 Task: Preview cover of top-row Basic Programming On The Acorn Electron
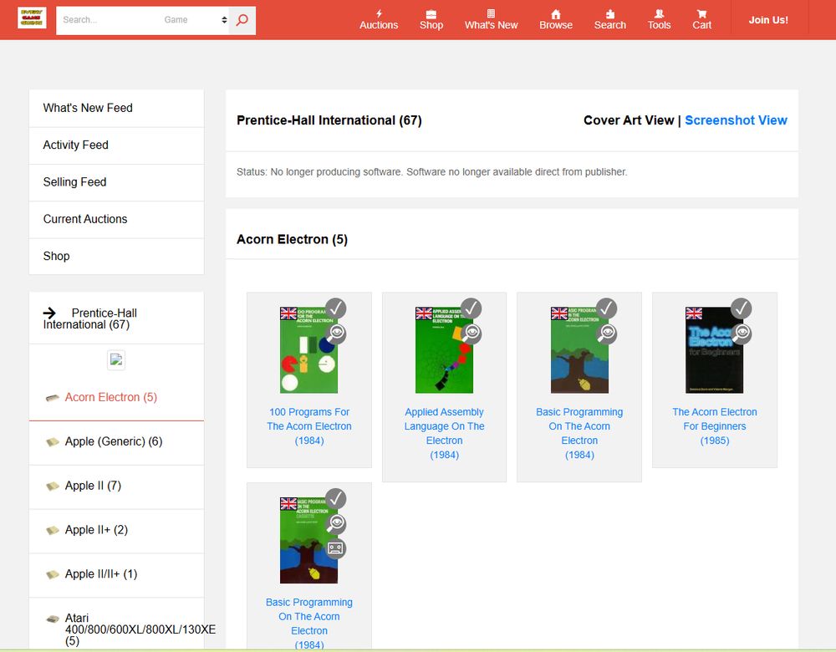(x=607, y=334)
